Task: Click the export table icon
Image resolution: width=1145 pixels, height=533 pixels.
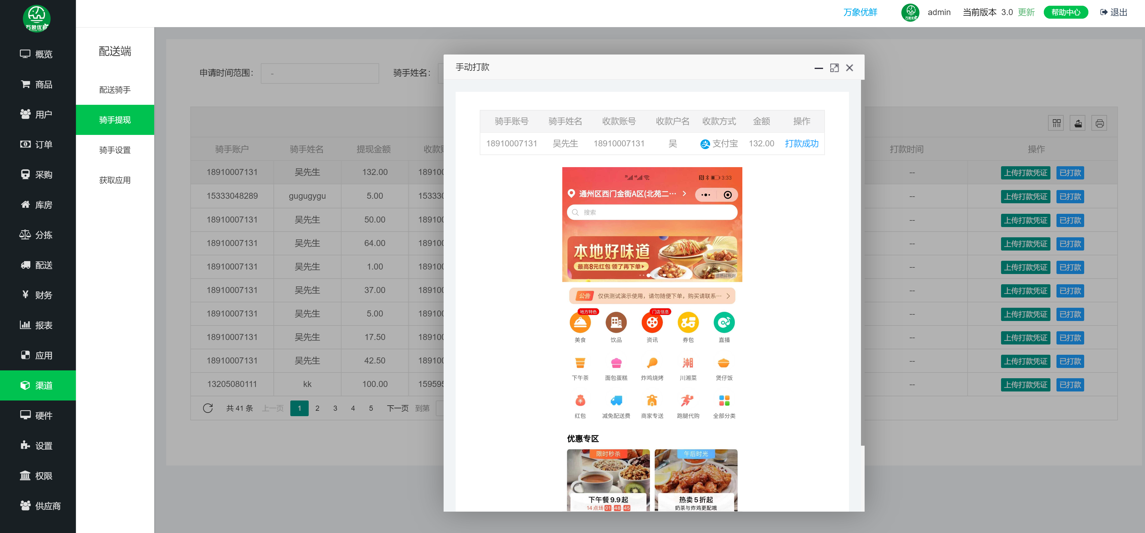Action: pos(1078,123)
